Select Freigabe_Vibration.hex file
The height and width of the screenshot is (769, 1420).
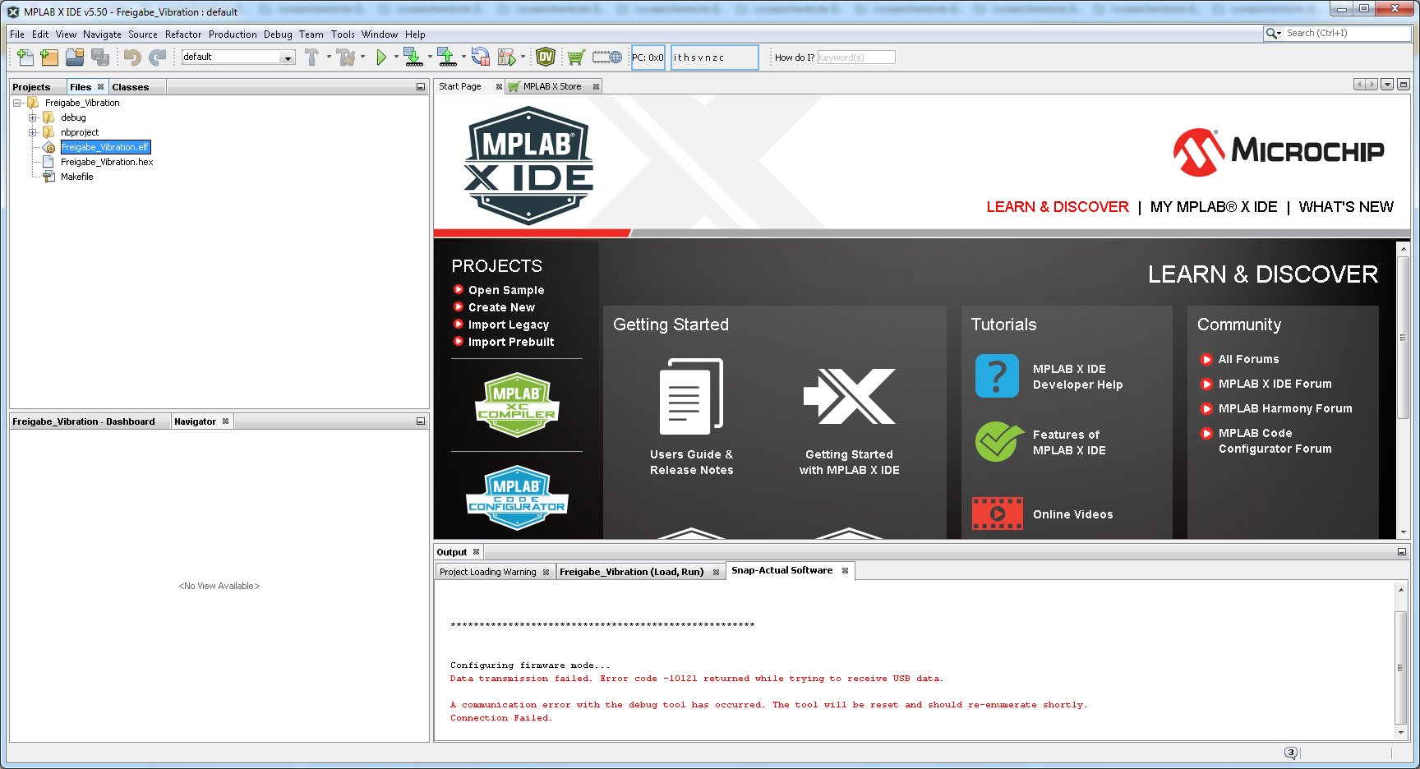tap(107, 162)
